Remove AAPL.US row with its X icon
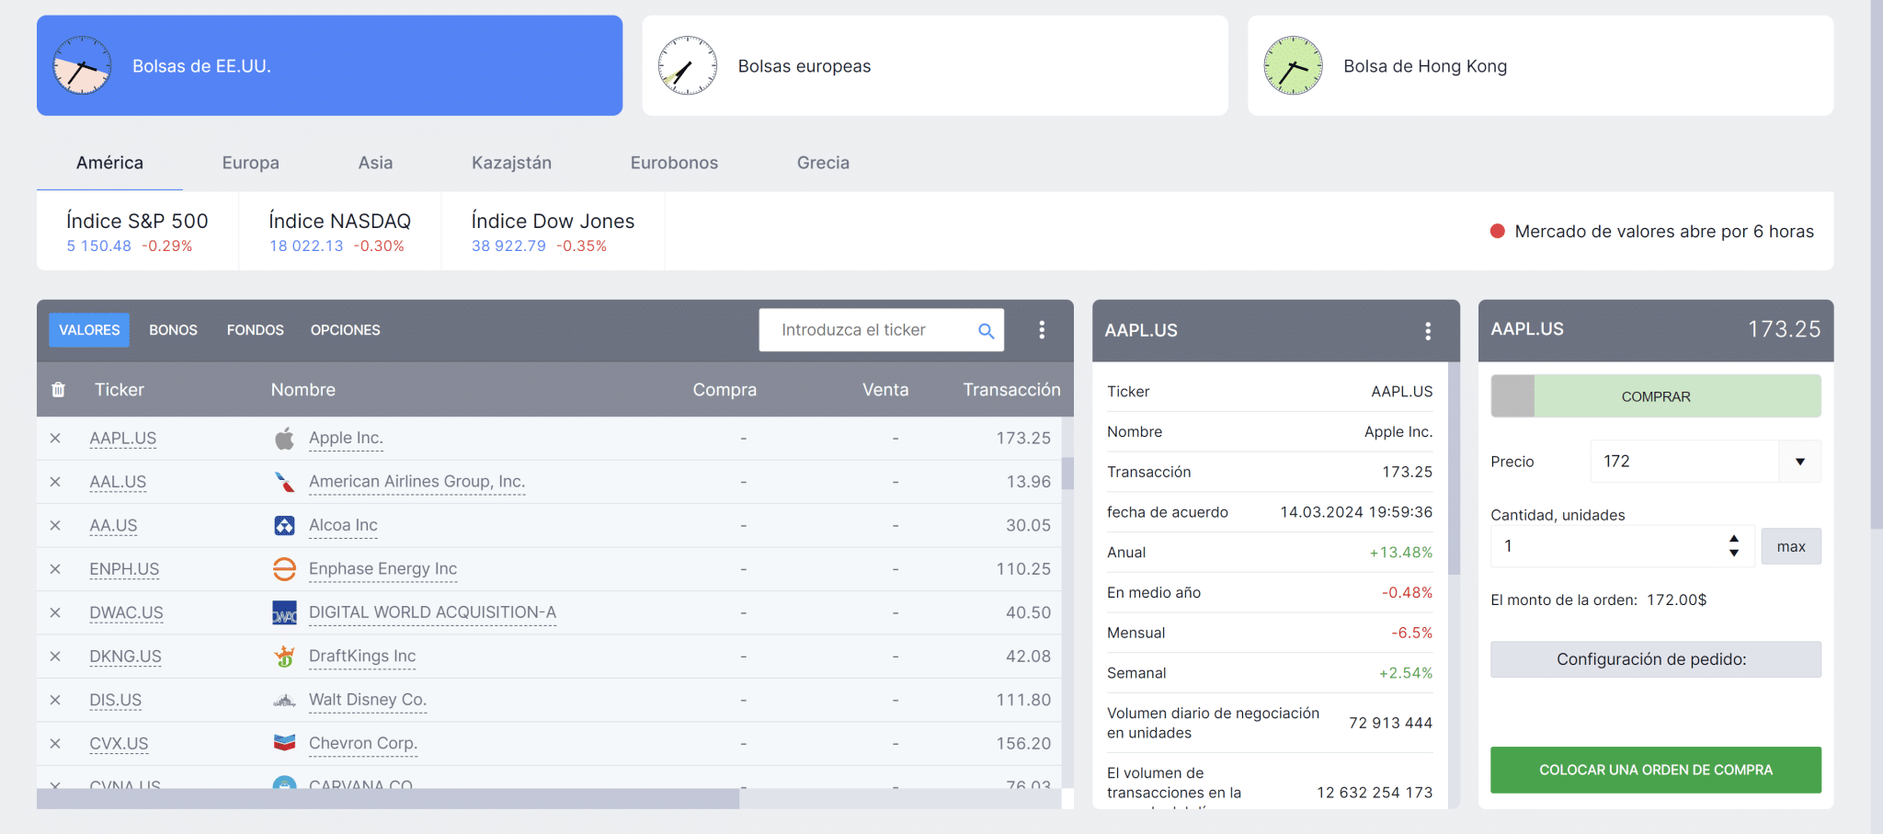Viewport: 1883px width, 834px height. [55, 439]
